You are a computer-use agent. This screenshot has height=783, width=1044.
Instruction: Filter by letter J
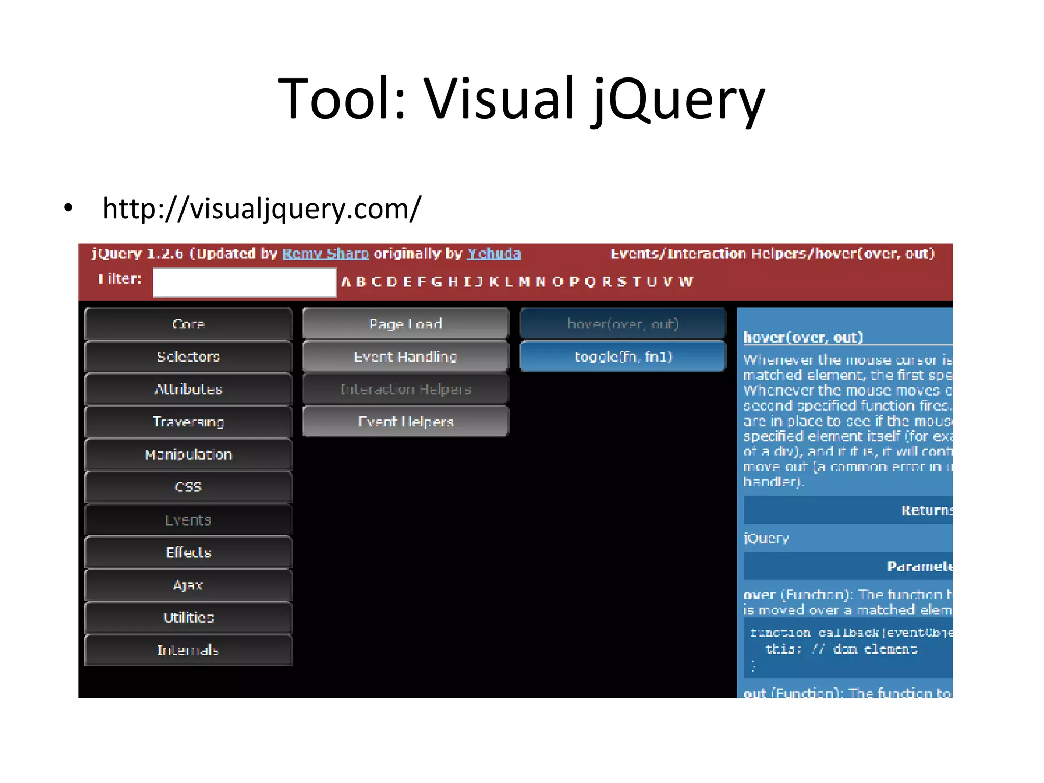click(x=479, y=282)
